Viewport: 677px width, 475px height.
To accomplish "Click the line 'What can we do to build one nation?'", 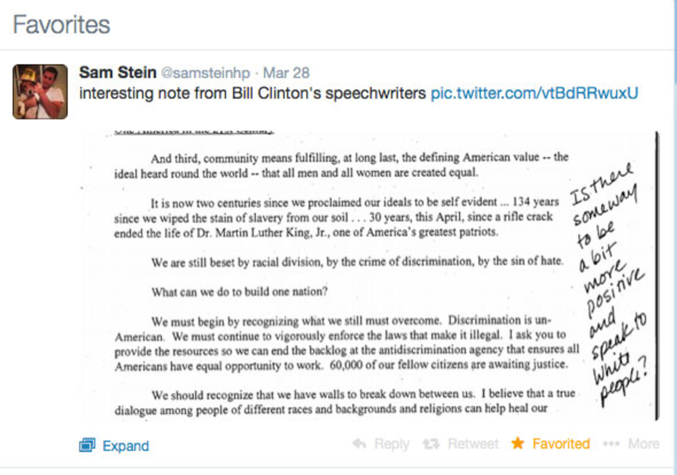I will click(239, 291).
